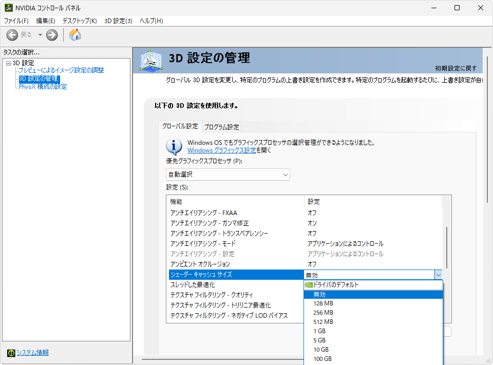Click the forward arrow toolbar icon
This screenshot has width=493, height=365.
click(x=52, y=35)
